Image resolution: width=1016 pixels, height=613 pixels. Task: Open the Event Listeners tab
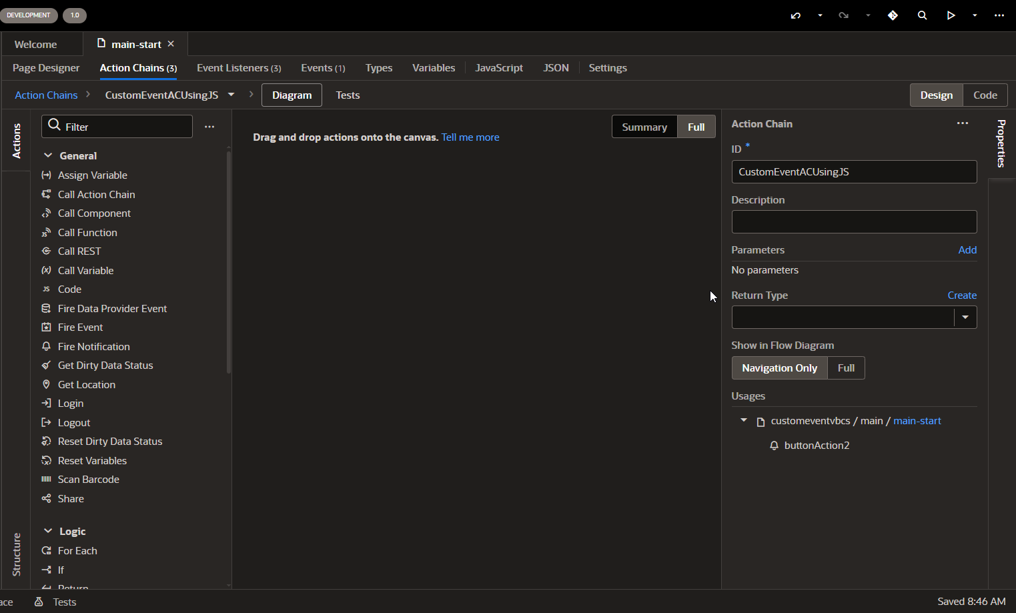coord(239,68)
